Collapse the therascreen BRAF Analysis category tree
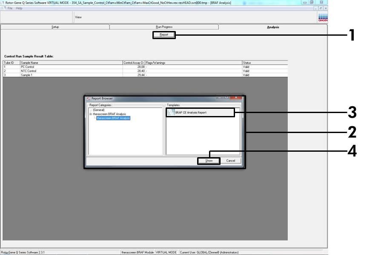The image size is (367, 255). click(91, 114)
